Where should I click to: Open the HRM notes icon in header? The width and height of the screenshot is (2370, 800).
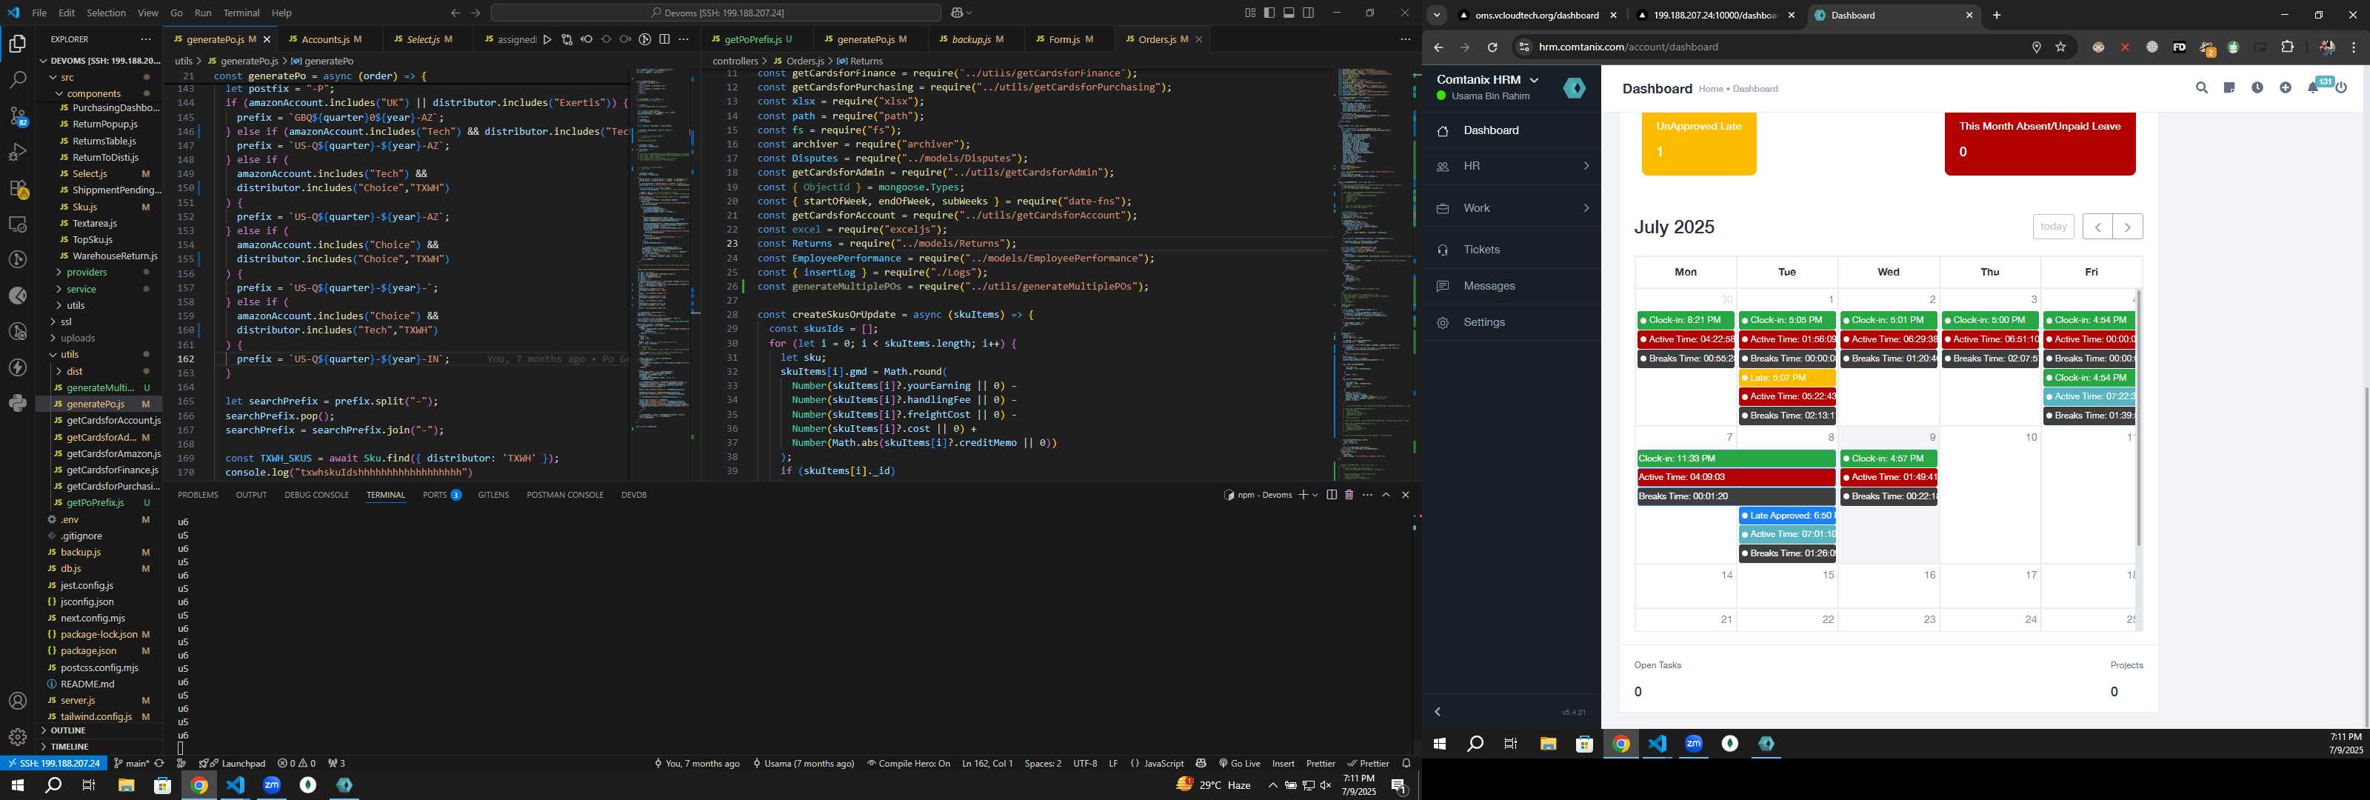pos(2229,88)
